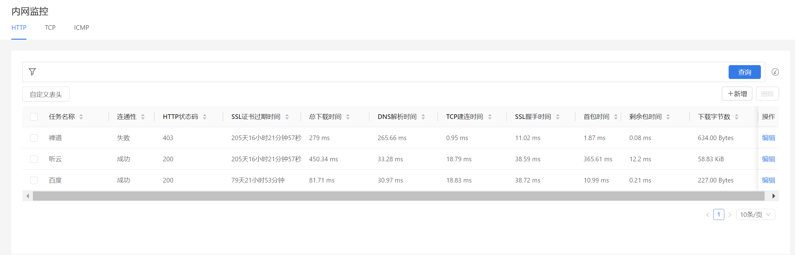
Task: Sort by TCP建连时间 column
Action: [490, 117]
